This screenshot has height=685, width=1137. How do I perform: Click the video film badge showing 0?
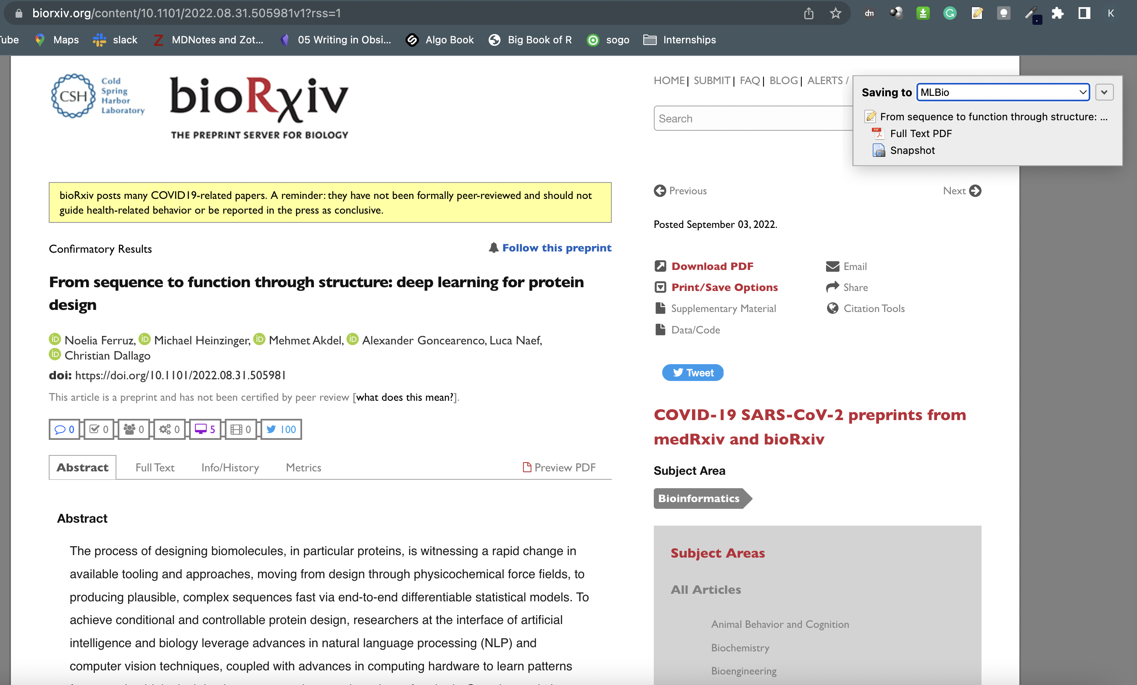241,429
